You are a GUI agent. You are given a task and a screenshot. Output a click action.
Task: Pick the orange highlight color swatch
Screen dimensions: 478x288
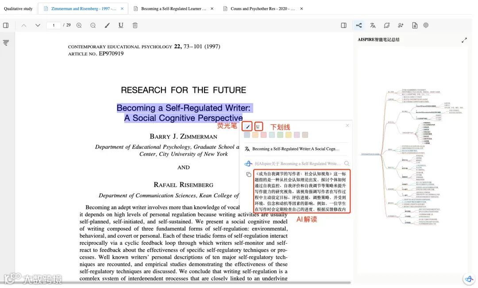(x=255, y=134)
